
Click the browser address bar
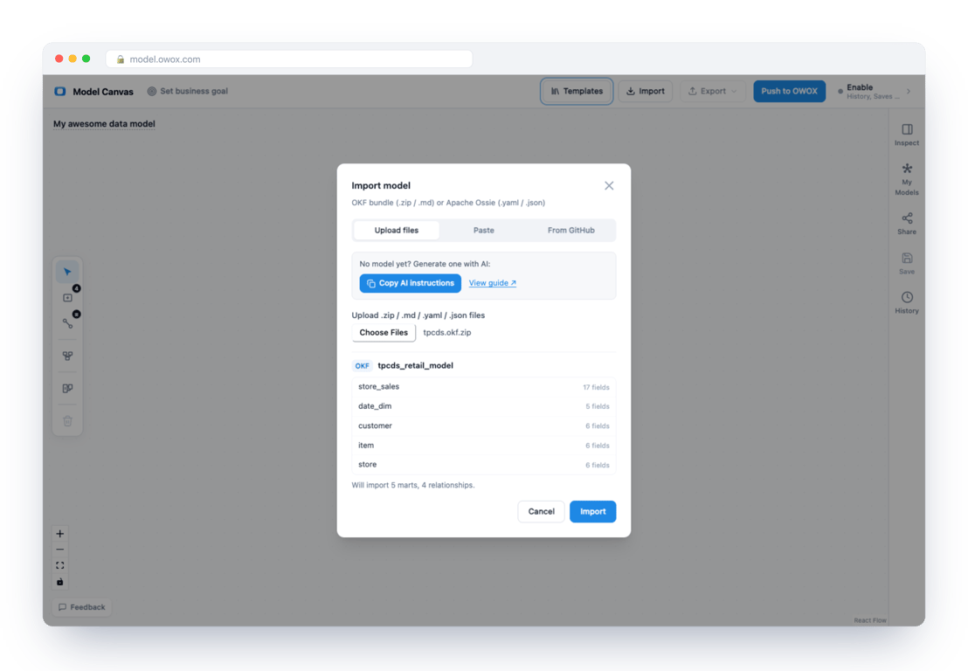pos(289,59)
